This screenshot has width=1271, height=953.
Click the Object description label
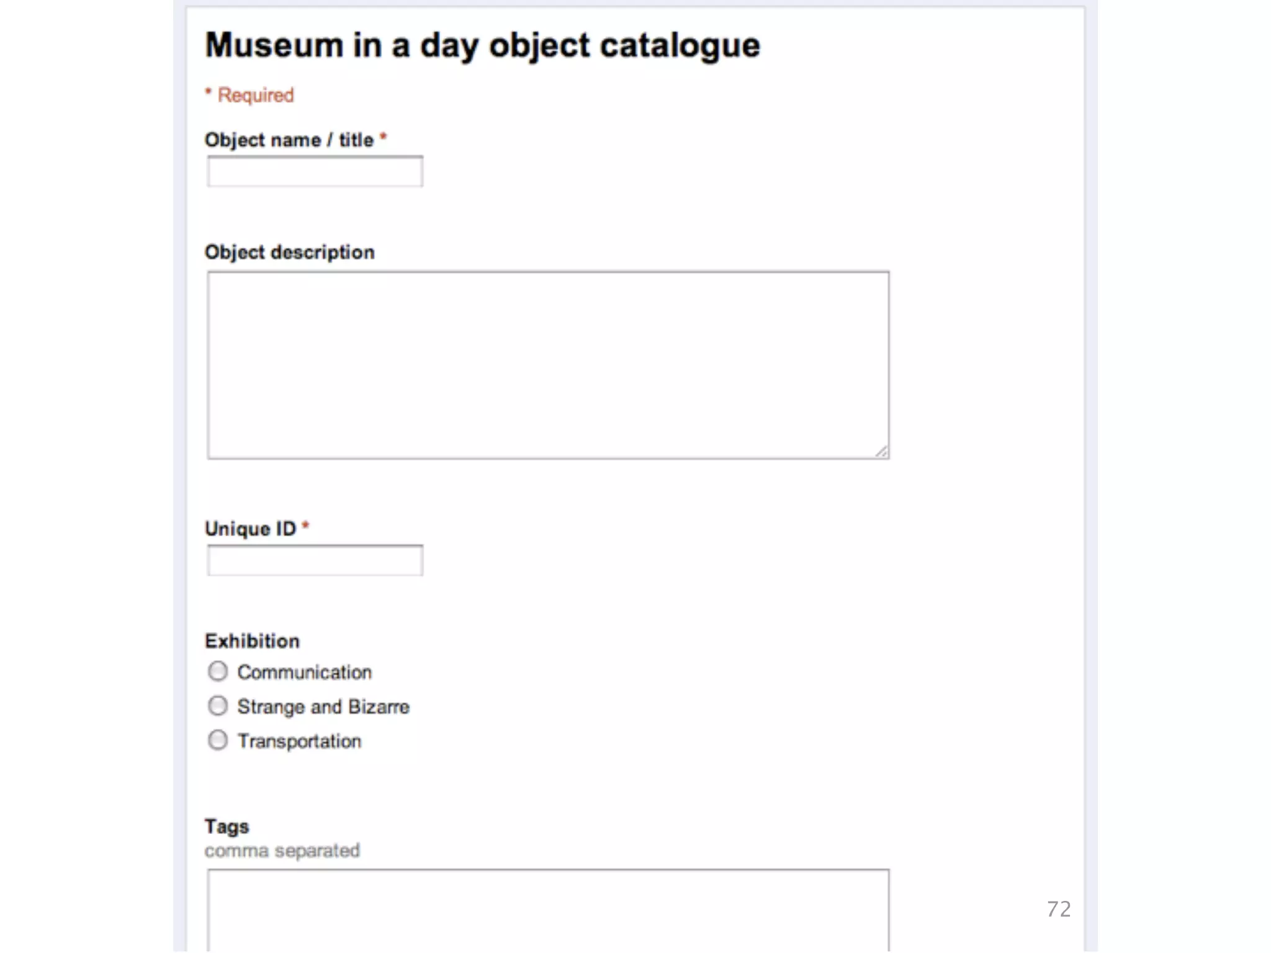coord(290,253)
